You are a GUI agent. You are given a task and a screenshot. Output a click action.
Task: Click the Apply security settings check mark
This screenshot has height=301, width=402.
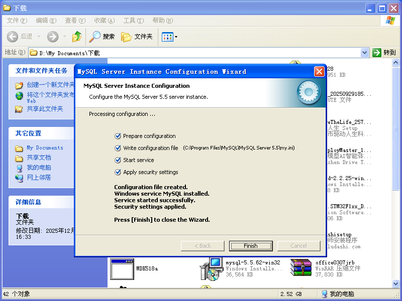118,172
